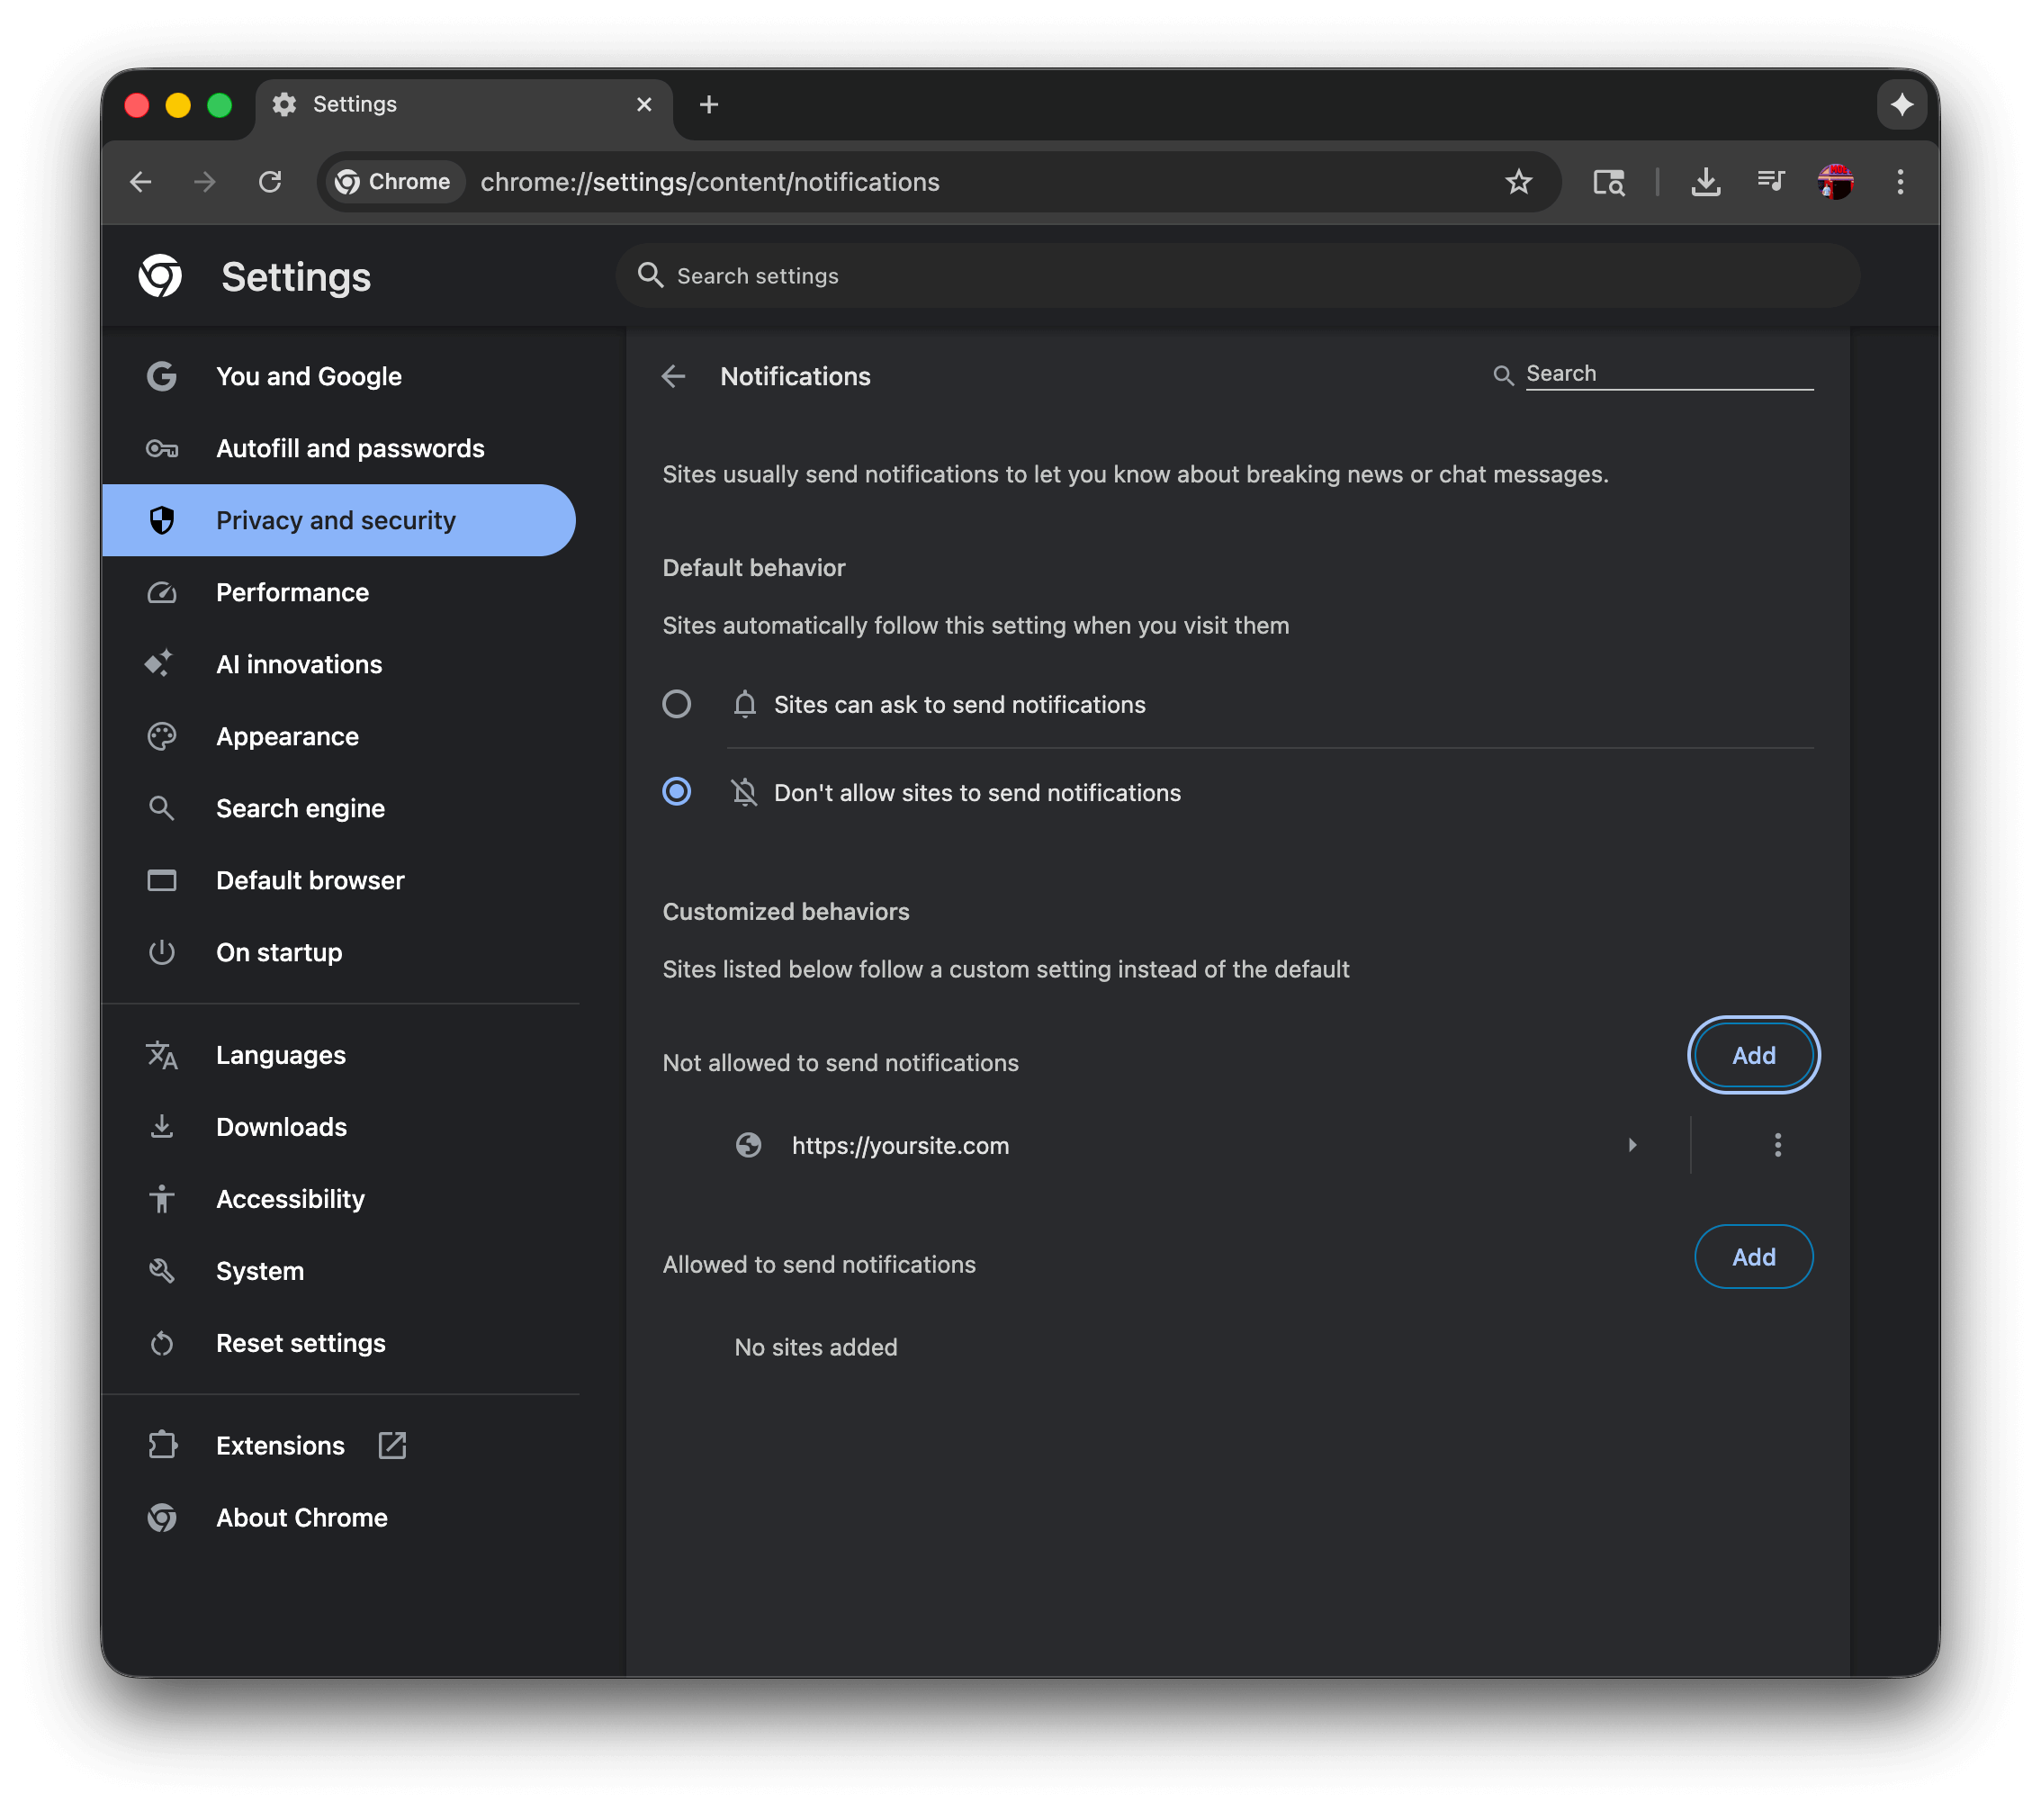Select Sites can ask to send notifications
The height and width of the screenshot is (1811, 2041).
click(x=677, y=704)
